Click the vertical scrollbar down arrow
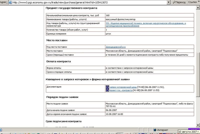This screenshot has height=134, width=200. coord(198,125)
